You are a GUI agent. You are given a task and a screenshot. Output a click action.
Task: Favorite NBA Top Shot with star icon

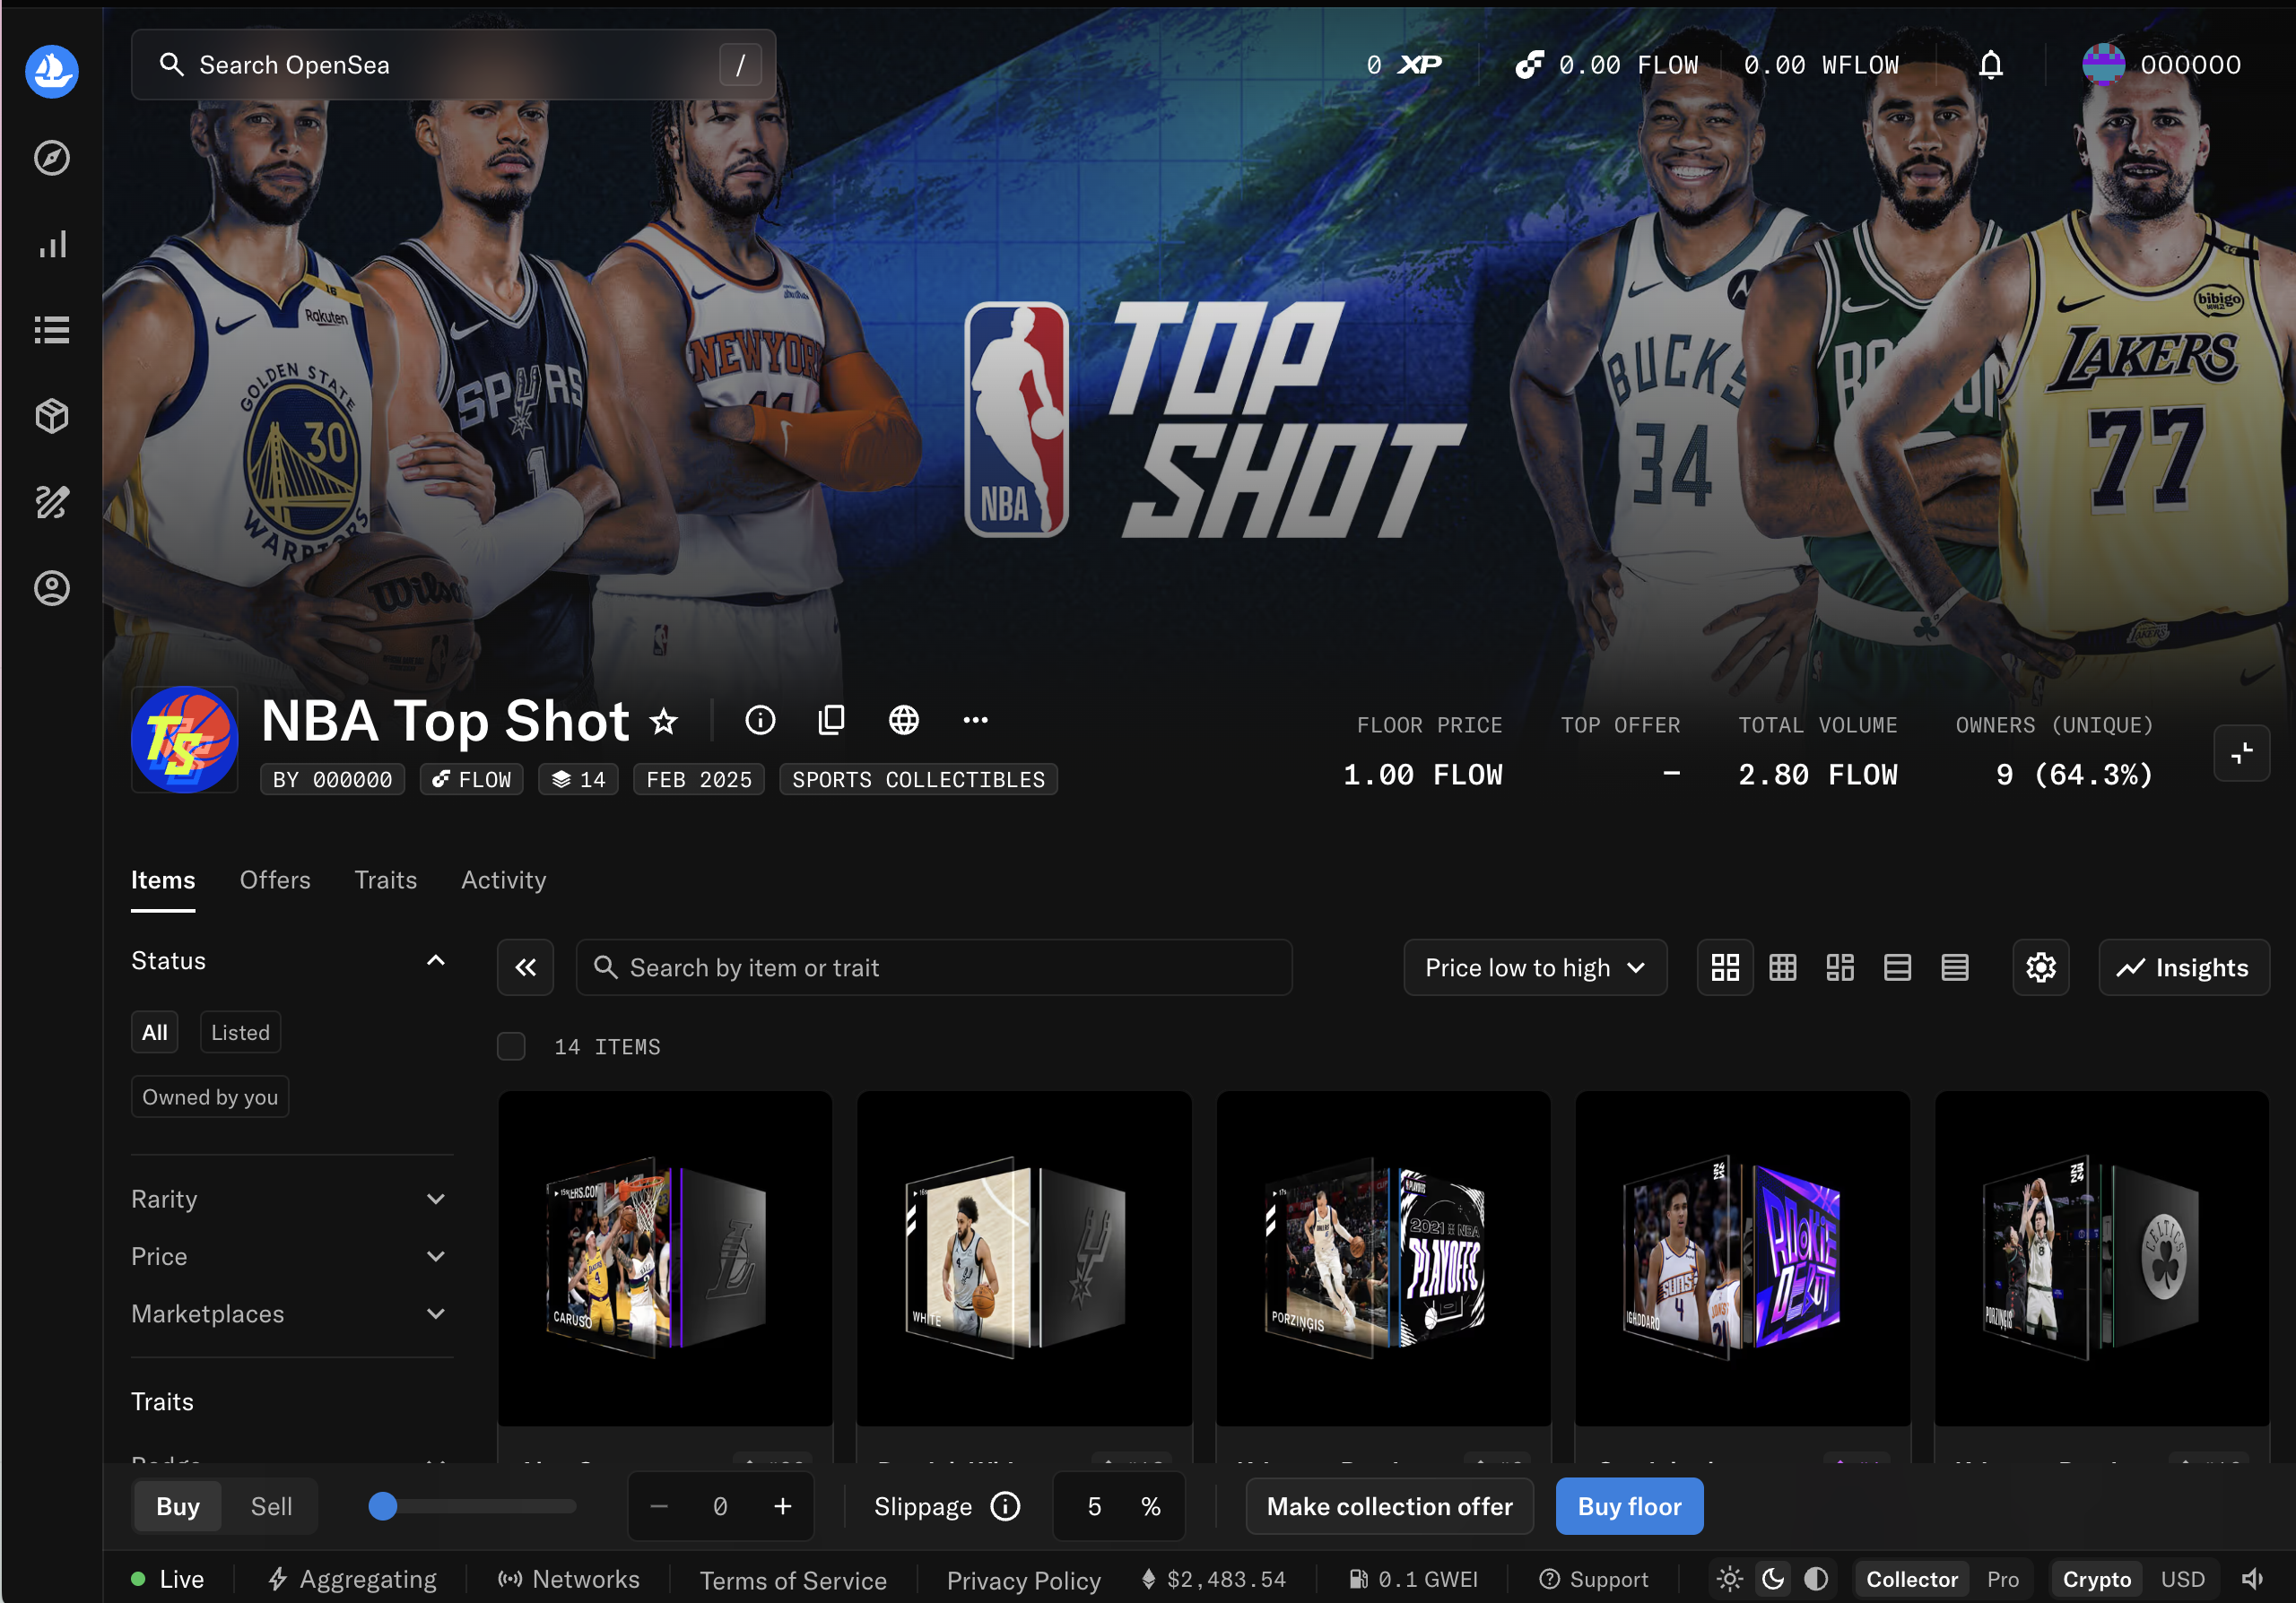tap(664, 721)
